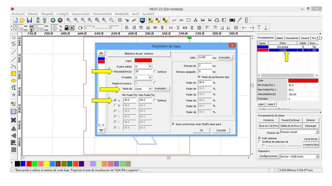
Task: Select the asterisk point tool
Action: point(14,95)
